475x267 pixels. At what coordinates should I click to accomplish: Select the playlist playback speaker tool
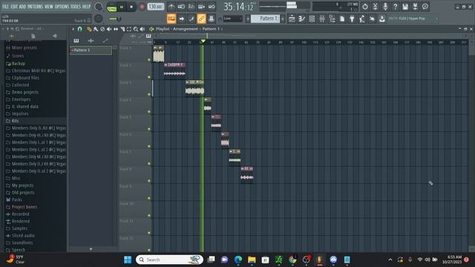point(142,29)
